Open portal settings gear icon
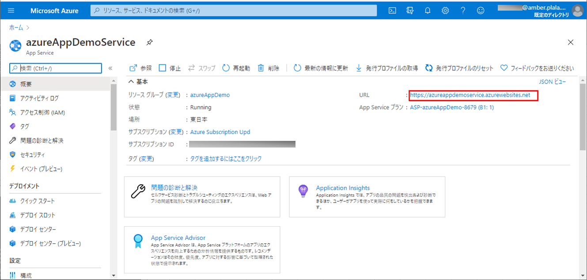This screenshot has height=280, width=587. point(445,11)
